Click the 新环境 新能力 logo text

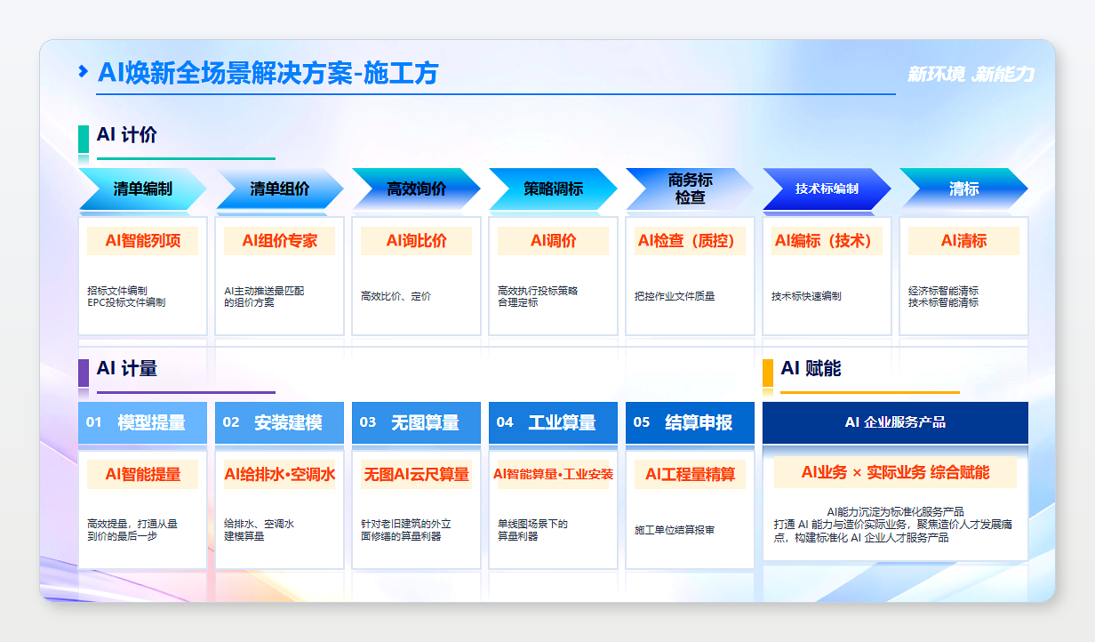pyautogui.click(x=971, y=75)
